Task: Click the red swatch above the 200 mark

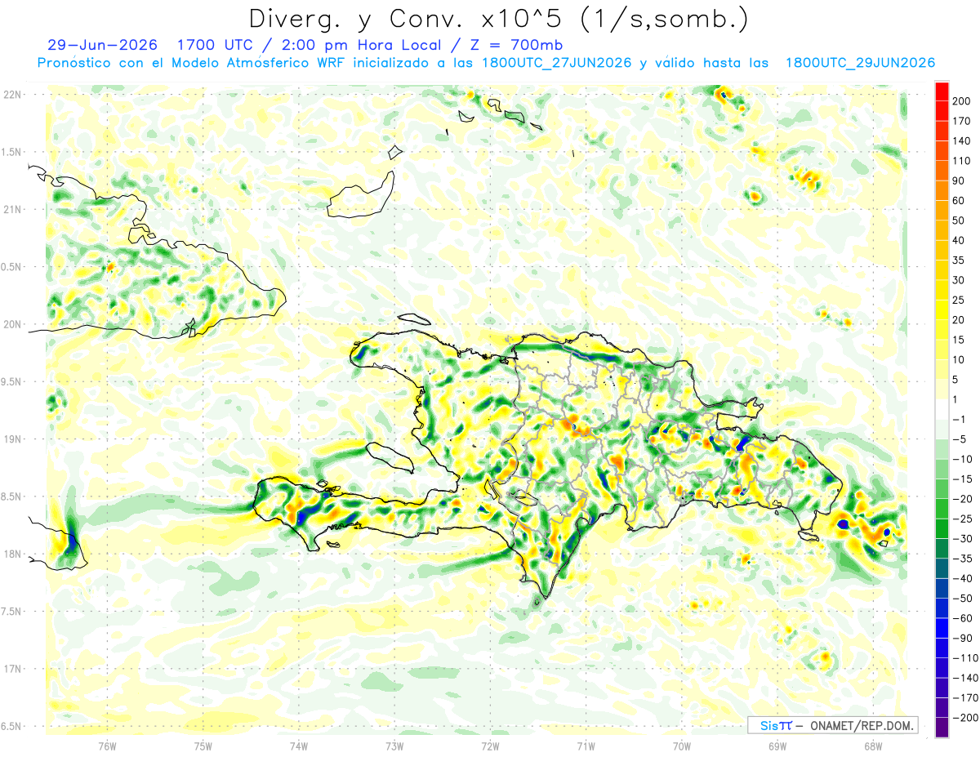Action: [x=942, y=91]
